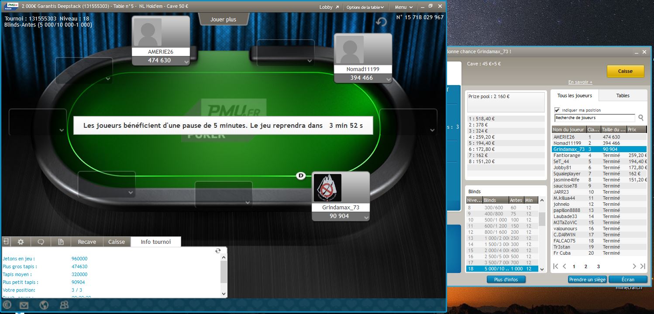The image size is (654, 314).
Task: Click the 'En savoir +' link
Action: point(580,82)
